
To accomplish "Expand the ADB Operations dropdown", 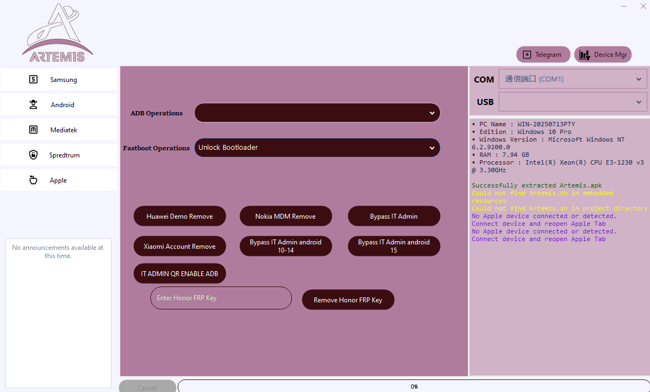I will (317, 113).
